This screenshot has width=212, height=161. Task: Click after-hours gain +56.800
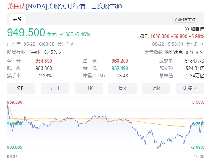[x=179, y=36]
